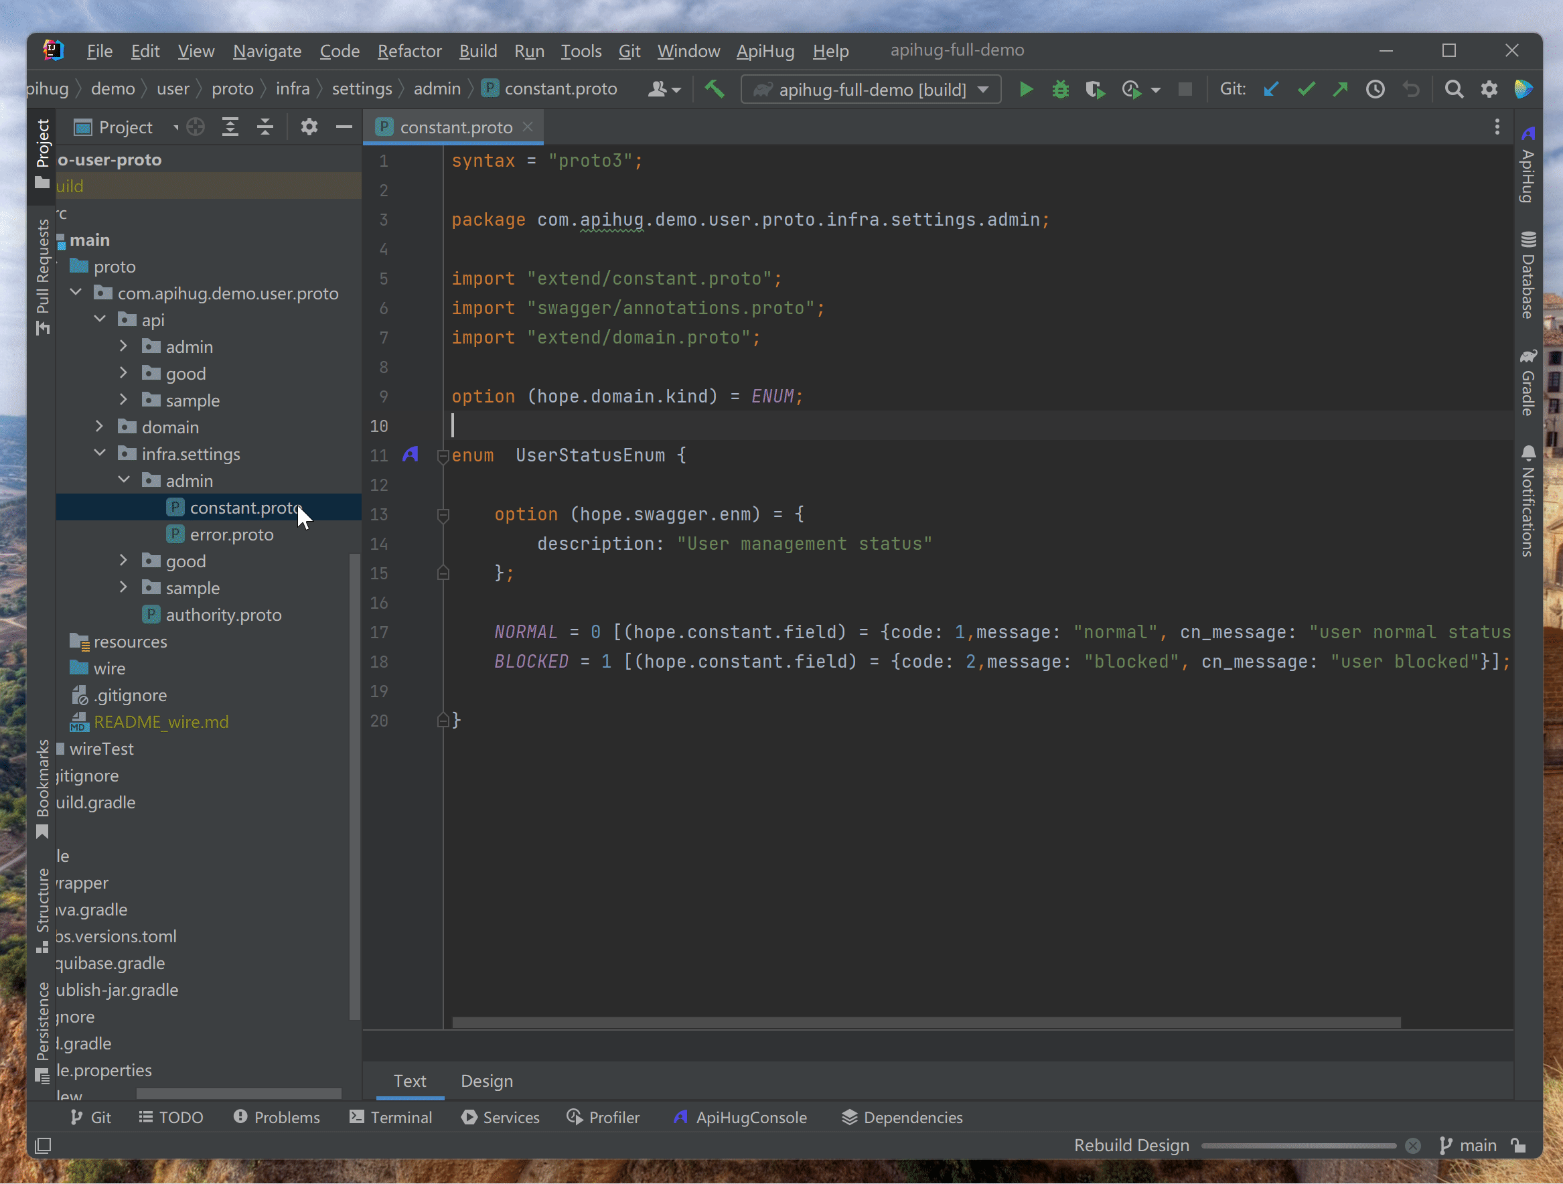Push commits with the Git push arrow

click(x=1341, y=89)
